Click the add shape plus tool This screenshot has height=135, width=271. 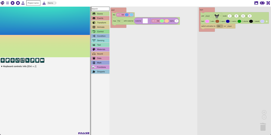coord(3,60)
